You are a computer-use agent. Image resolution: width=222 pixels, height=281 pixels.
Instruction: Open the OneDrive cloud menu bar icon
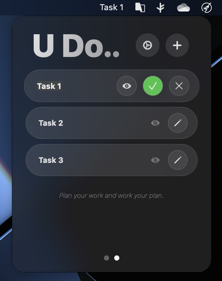[x=184, y=8]
